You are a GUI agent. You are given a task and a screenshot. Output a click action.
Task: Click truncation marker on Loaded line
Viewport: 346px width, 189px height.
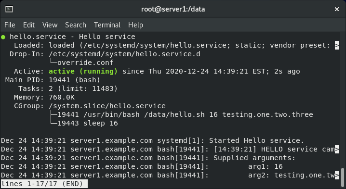[x=337, y=45]
